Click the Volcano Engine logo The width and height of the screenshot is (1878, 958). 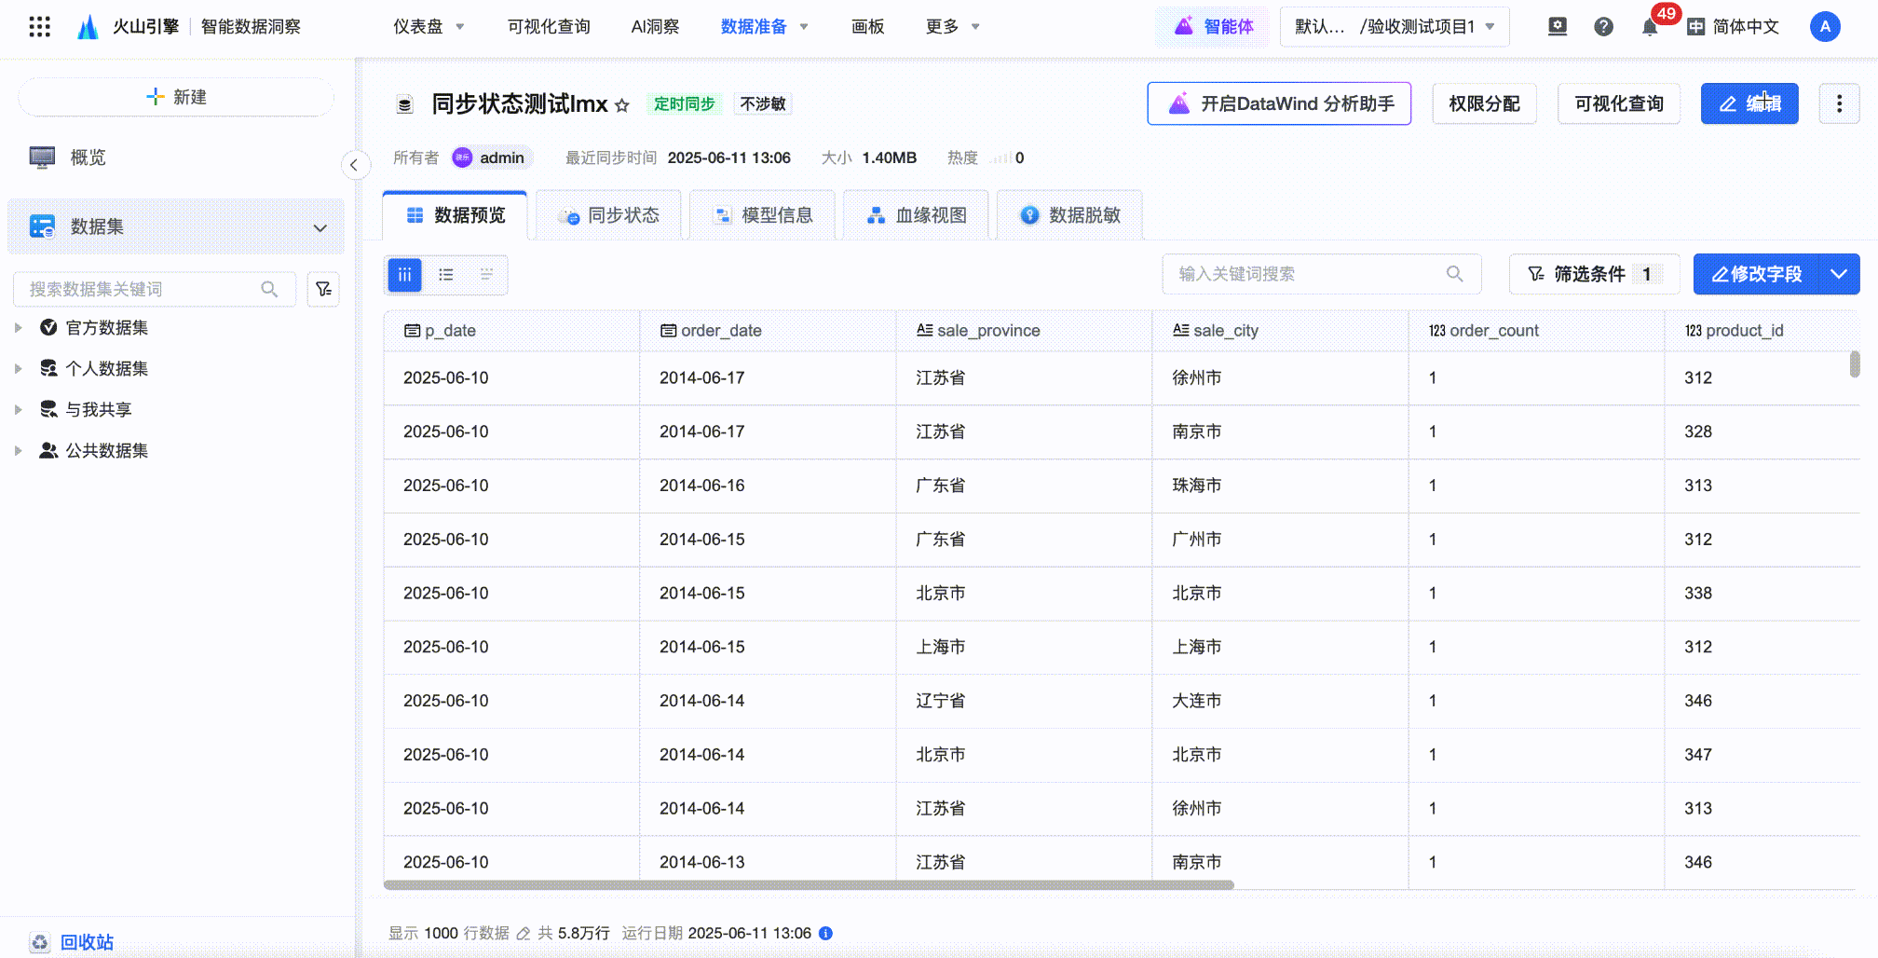[88, 27]
